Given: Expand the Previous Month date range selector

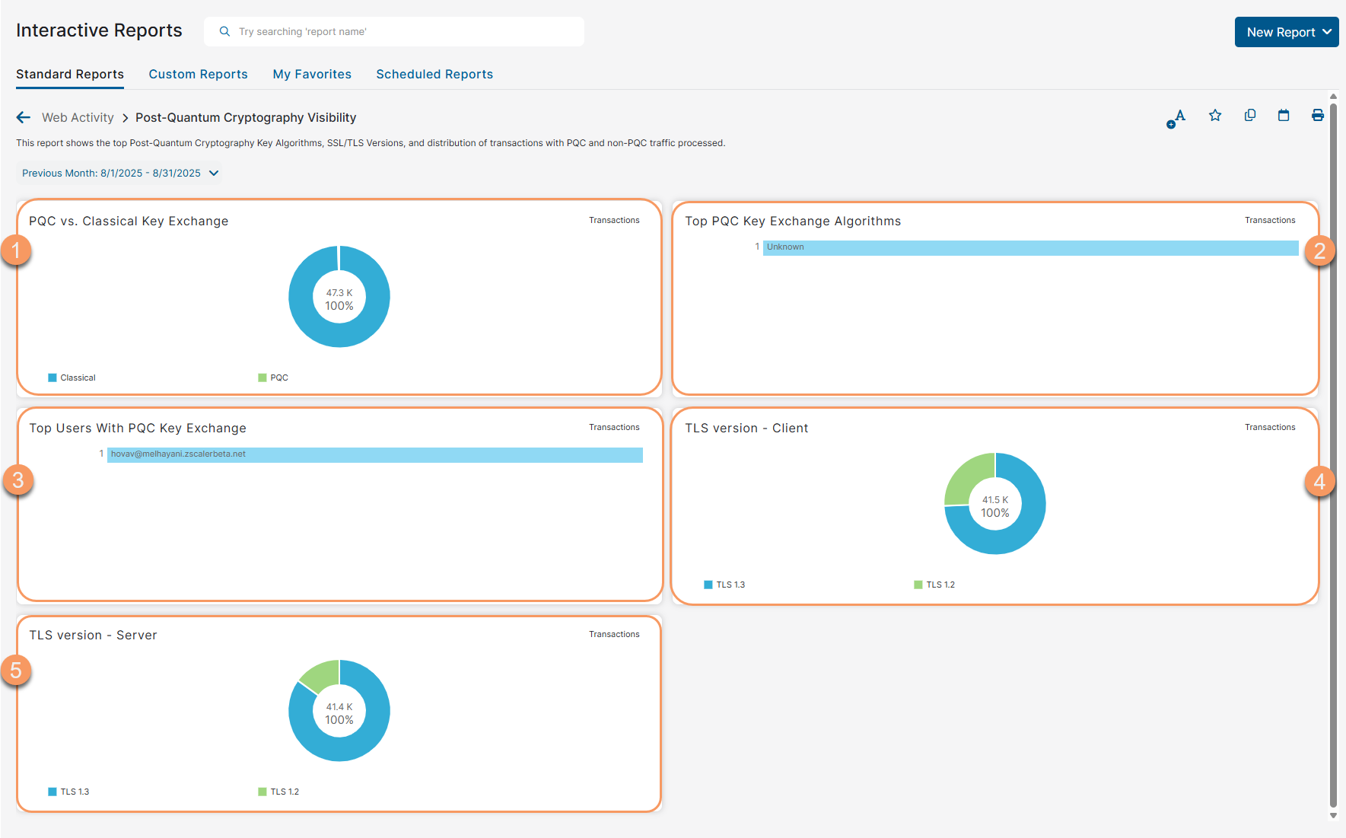Looking at the screenshot, I should (x=120, y=173).
